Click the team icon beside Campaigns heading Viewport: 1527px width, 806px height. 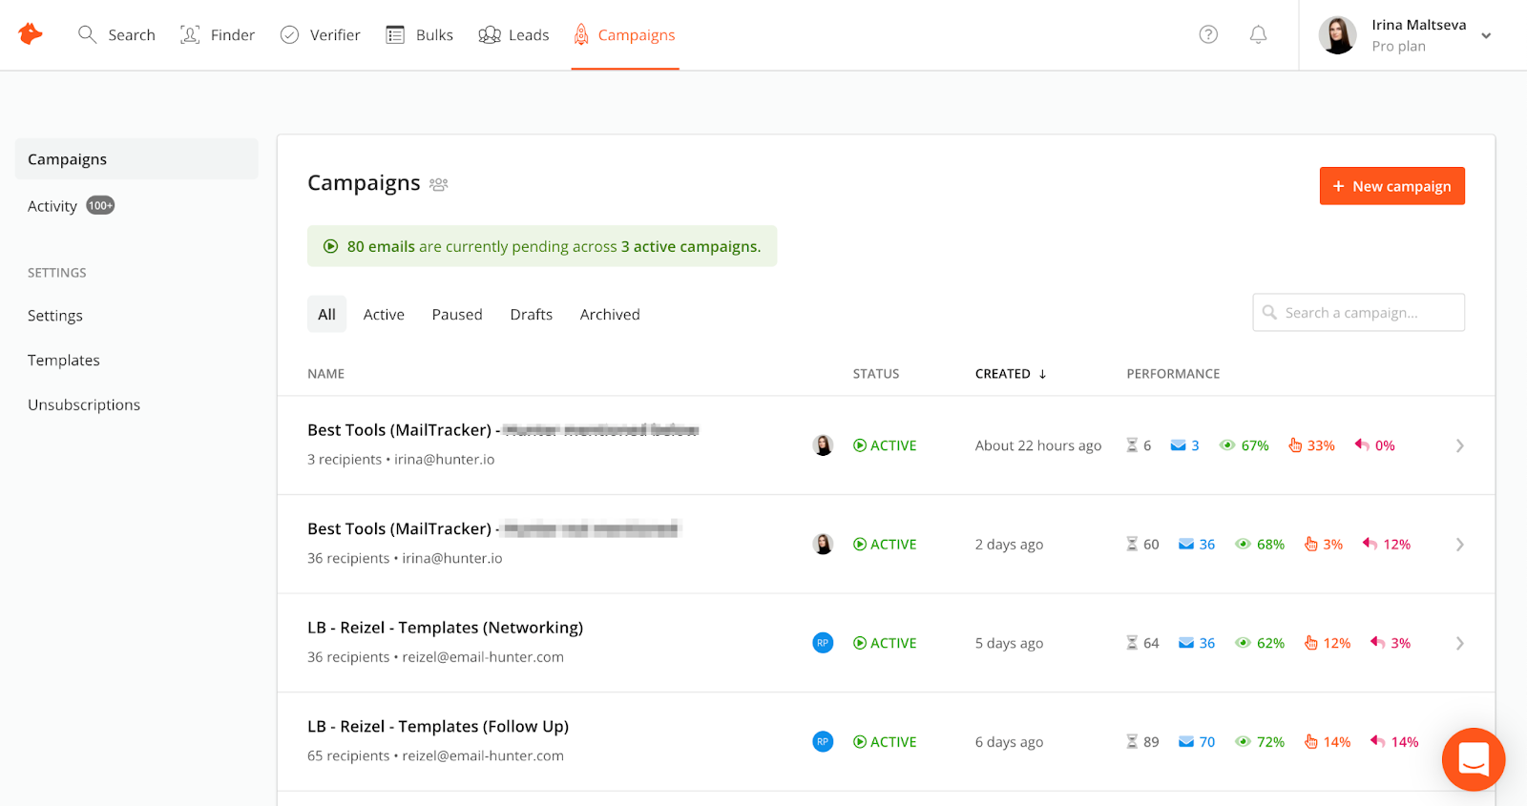tap(439, 184)
